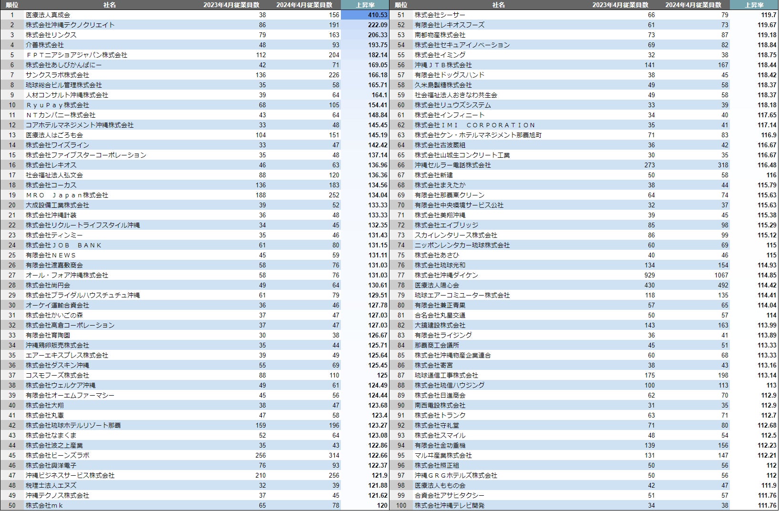
Task: Click the 株式会社ビーンズラボ name cell
Action: 57,455
